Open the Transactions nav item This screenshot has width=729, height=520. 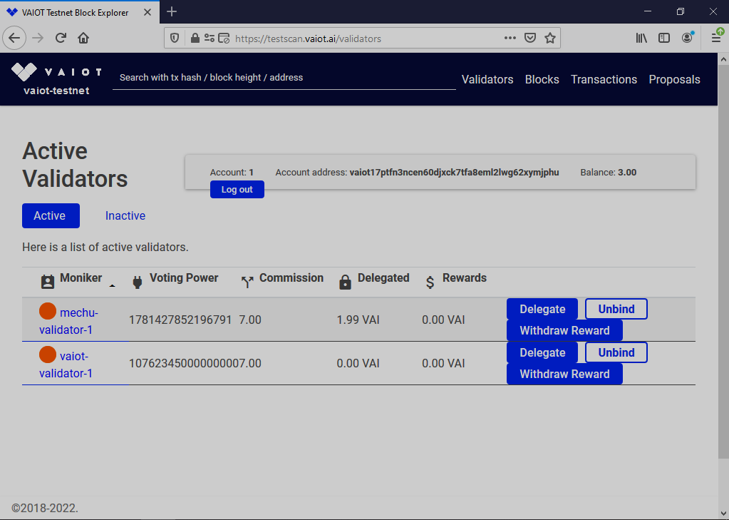pyautogui.click(x=604, y=80)
